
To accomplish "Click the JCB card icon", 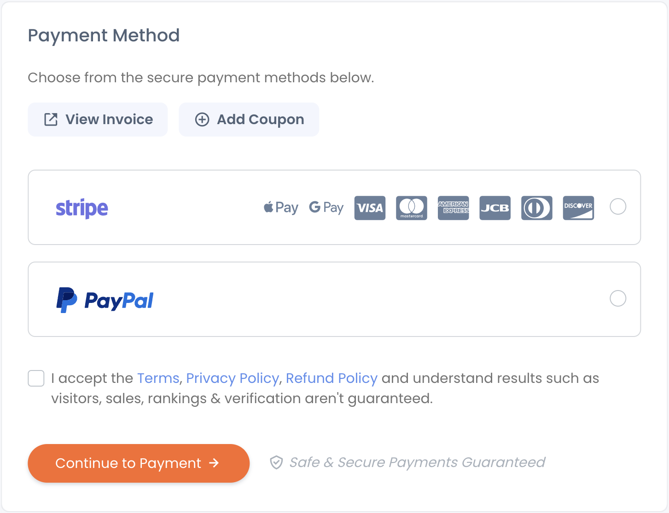I will click(x=495, y=208).
